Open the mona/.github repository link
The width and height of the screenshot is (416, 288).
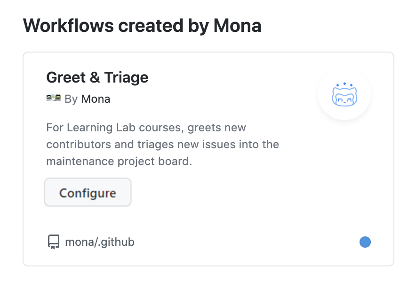click(x=101, y=242)
